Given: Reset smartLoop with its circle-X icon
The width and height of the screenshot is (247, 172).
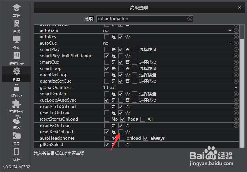Looking at the screenshot, I should [236, 68].
